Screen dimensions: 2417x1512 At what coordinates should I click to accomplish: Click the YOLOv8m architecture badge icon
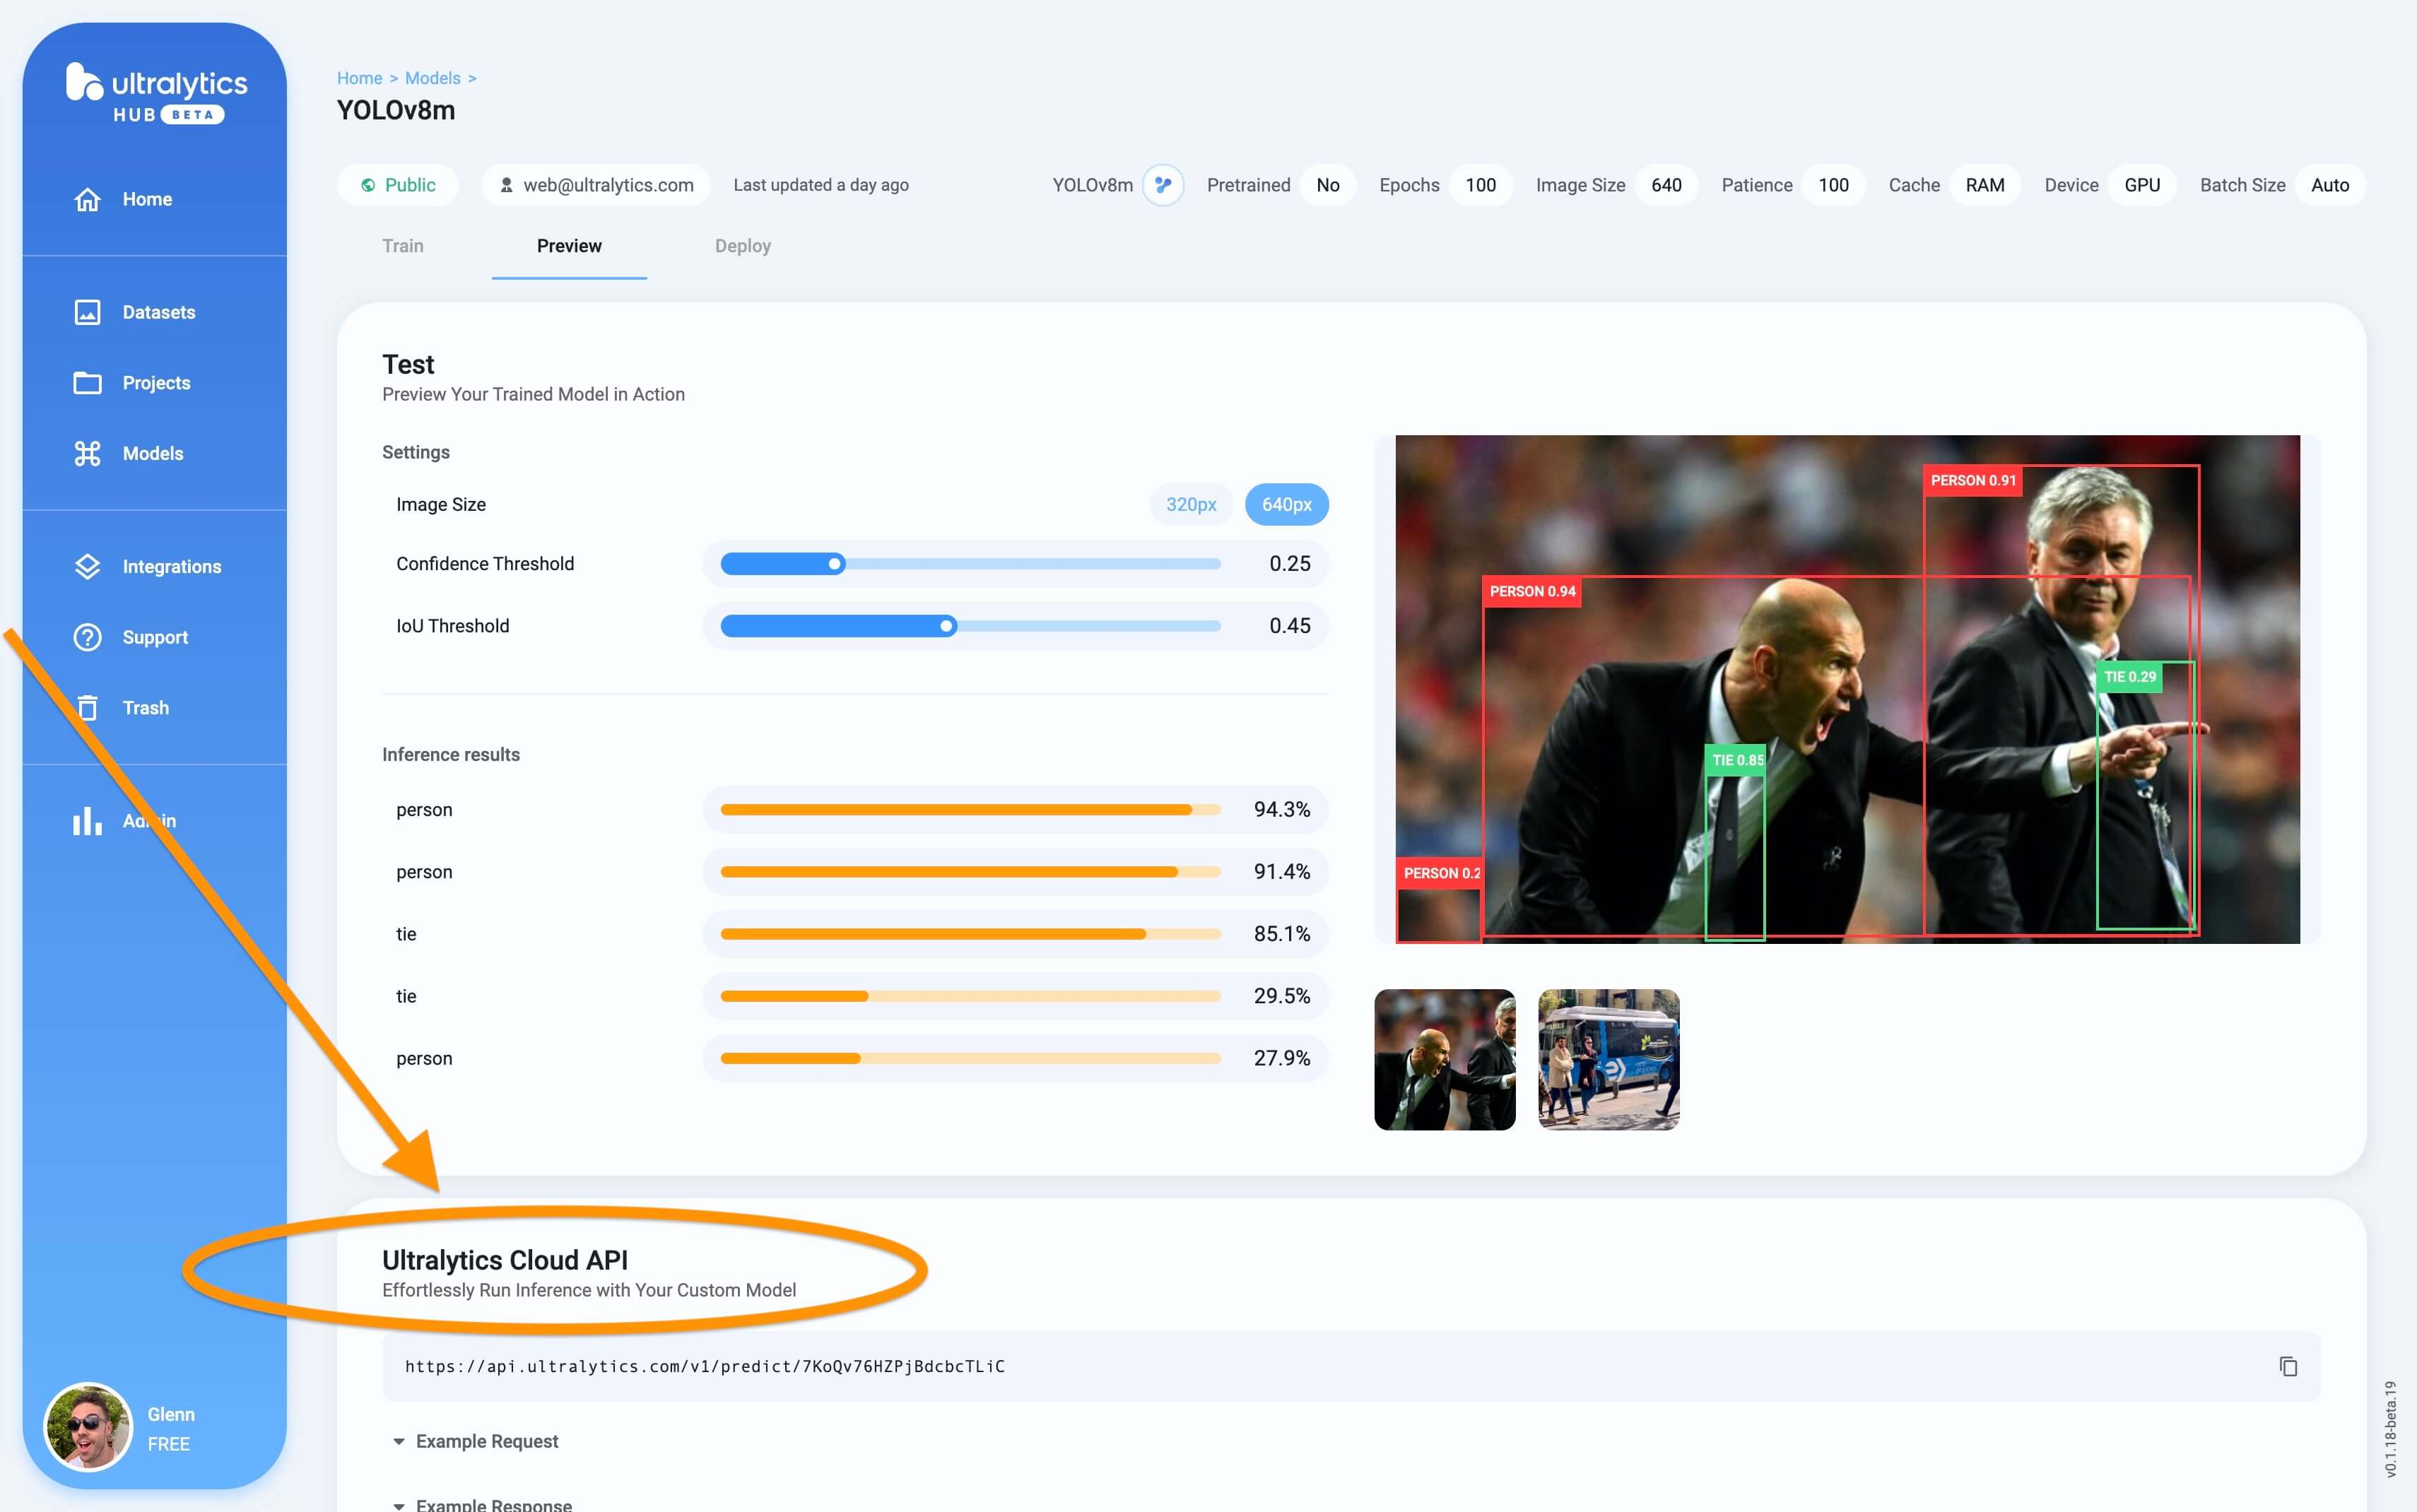point(1162,185)
